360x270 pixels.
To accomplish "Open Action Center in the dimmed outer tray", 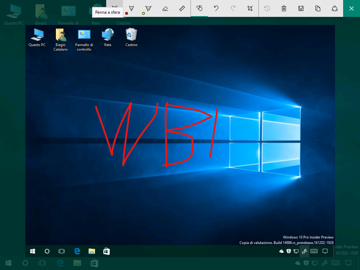I will coord(348,263).
